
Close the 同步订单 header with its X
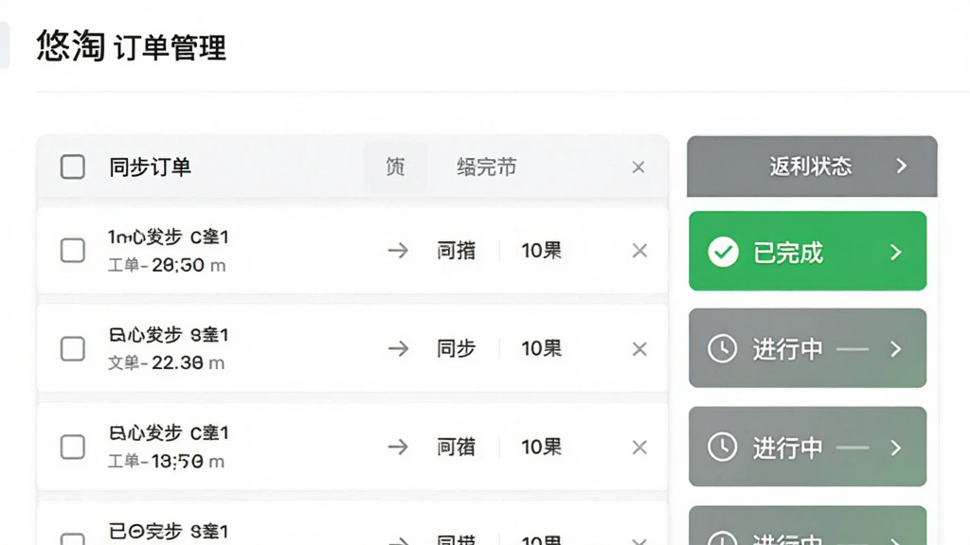638,167
